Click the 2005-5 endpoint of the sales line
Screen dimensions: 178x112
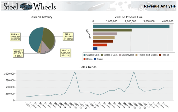163,87
